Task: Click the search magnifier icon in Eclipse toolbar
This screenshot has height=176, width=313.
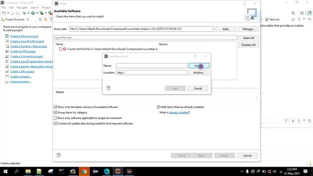Action: (x=293, y=13)
